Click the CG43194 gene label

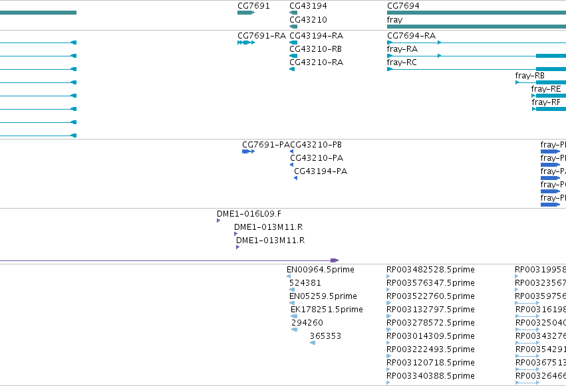pos(308,6)
